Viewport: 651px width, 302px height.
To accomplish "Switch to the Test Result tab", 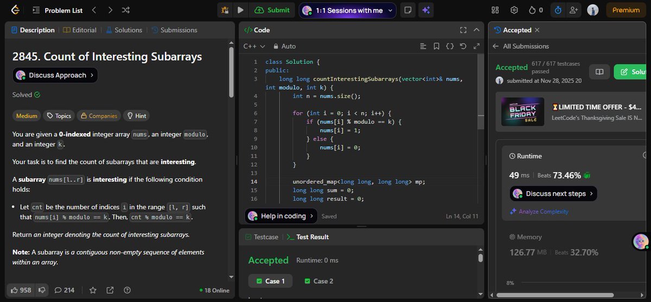I will point(308,237).
